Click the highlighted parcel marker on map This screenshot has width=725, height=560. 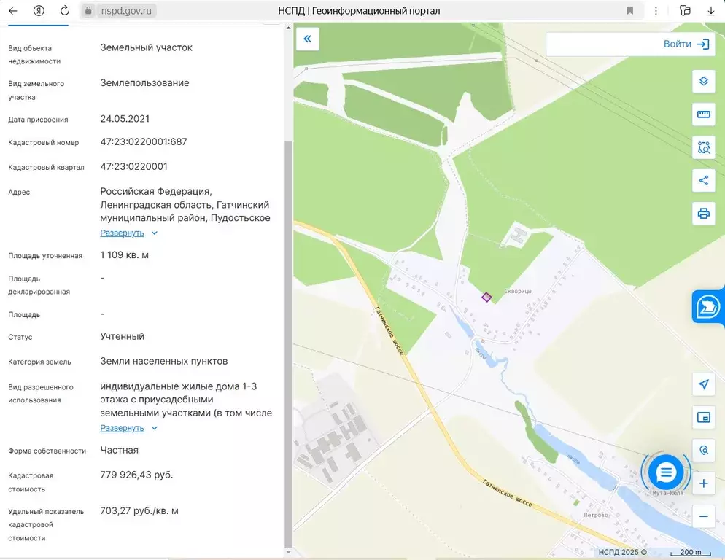[x=486, y=297]
